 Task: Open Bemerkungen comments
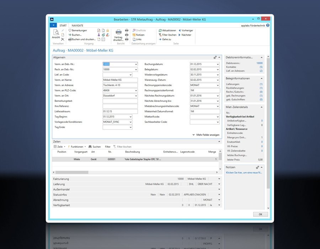[x=78, y=30]
